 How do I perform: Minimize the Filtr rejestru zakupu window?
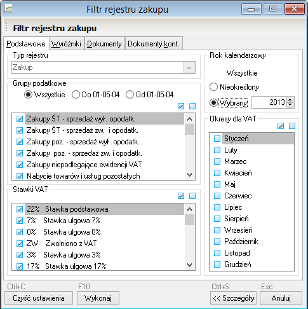pyautogui.click(x=251, y=9)
